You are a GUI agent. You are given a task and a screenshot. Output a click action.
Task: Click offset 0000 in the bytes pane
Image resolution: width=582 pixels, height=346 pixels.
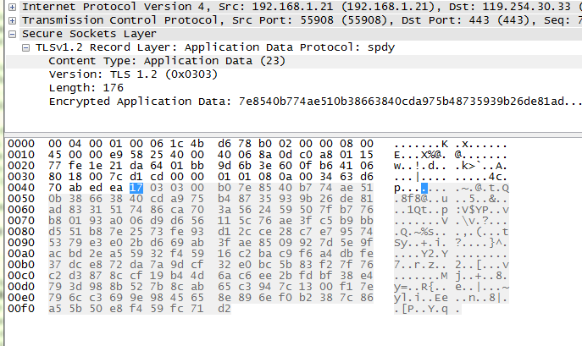20,143
